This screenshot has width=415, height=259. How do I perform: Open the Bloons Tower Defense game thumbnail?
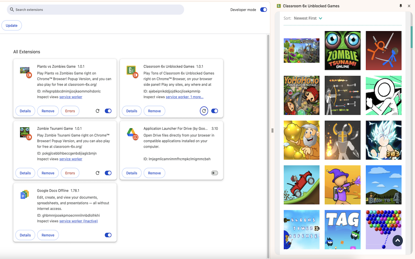(302, 230)
